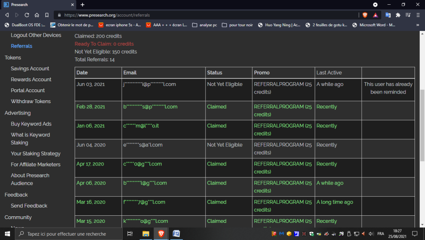The image size is (425, 240).
Task: Click the FRA language indicator
Action: 380,234
